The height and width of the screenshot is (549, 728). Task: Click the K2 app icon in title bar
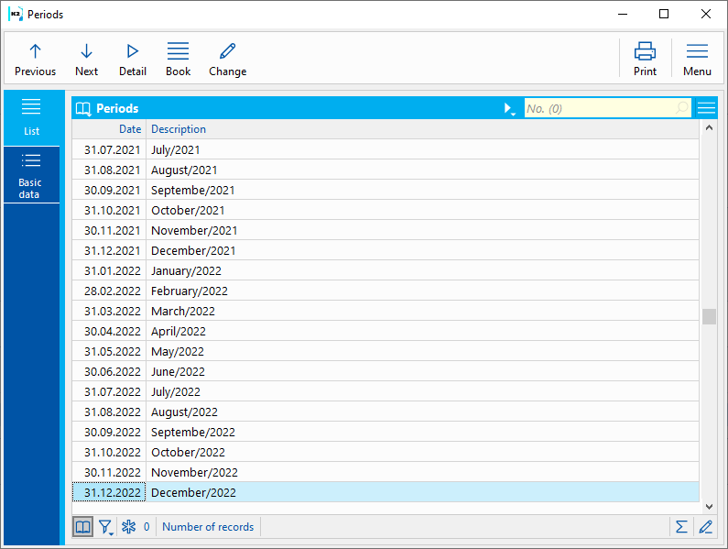point(16,14)
